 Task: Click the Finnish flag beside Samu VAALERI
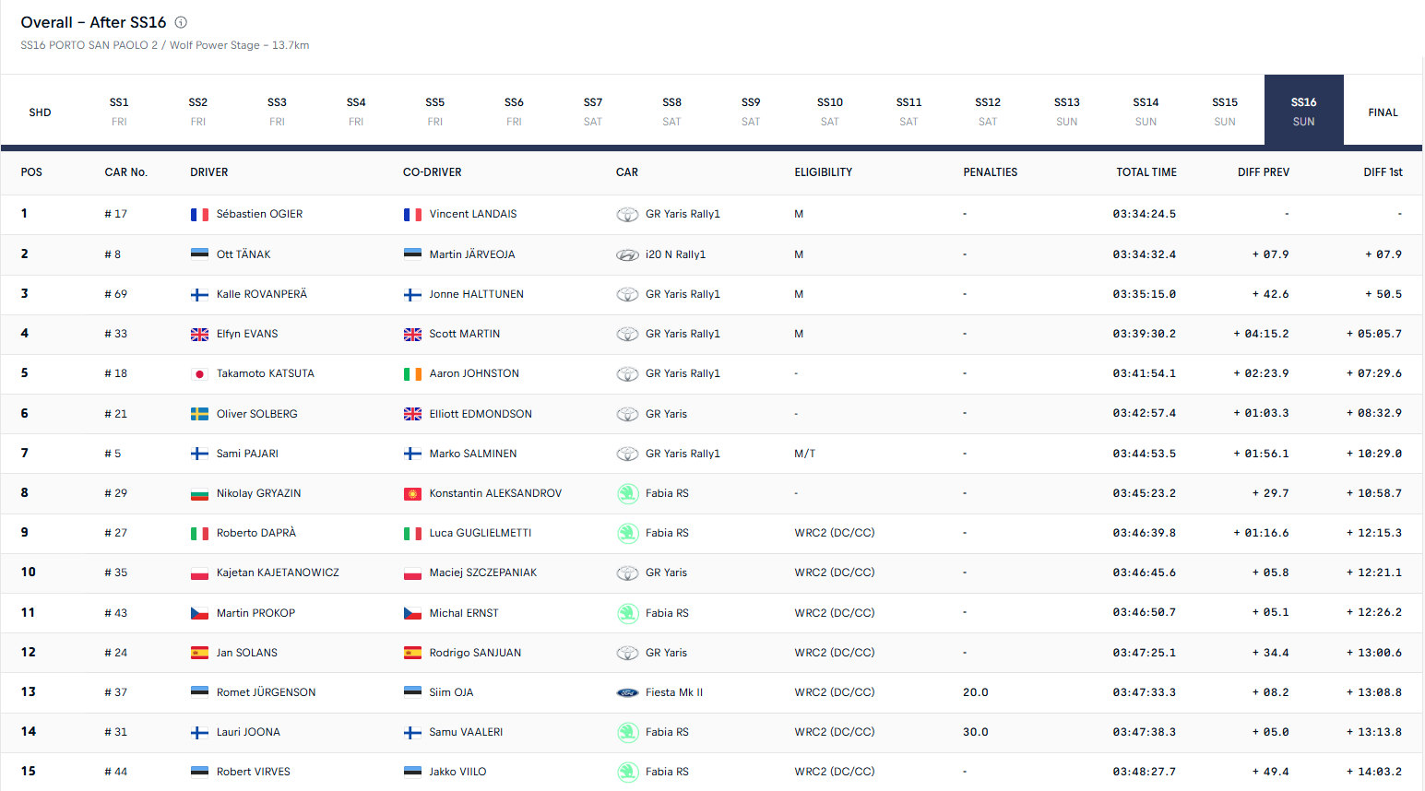pos(412,733)
